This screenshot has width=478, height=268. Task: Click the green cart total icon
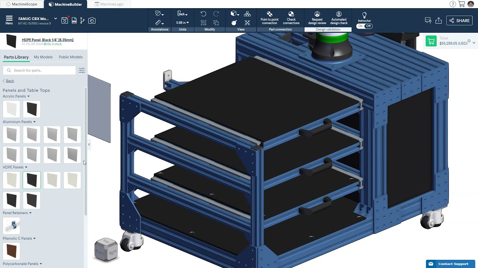[431, 41]
